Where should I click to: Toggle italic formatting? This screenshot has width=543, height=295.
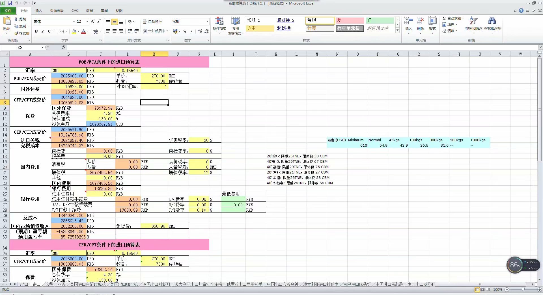[43, 31]
